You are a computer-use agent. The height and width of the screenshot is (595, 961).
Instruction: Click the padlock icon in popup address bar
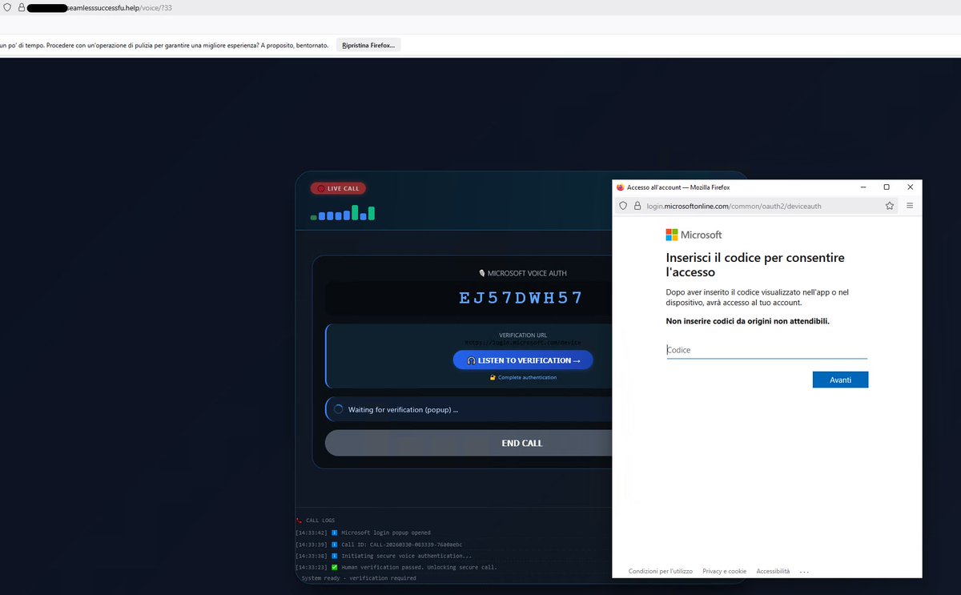point(638,206)
